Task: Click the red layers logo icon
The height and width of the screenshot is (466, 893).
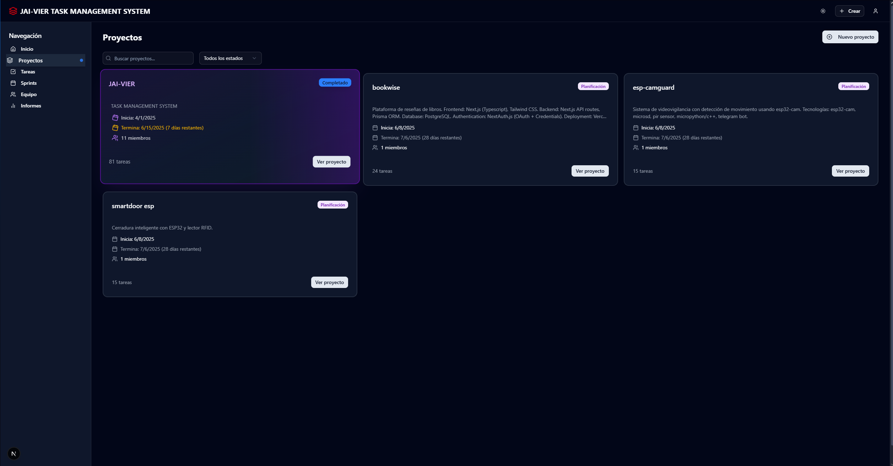Action: 13,11
